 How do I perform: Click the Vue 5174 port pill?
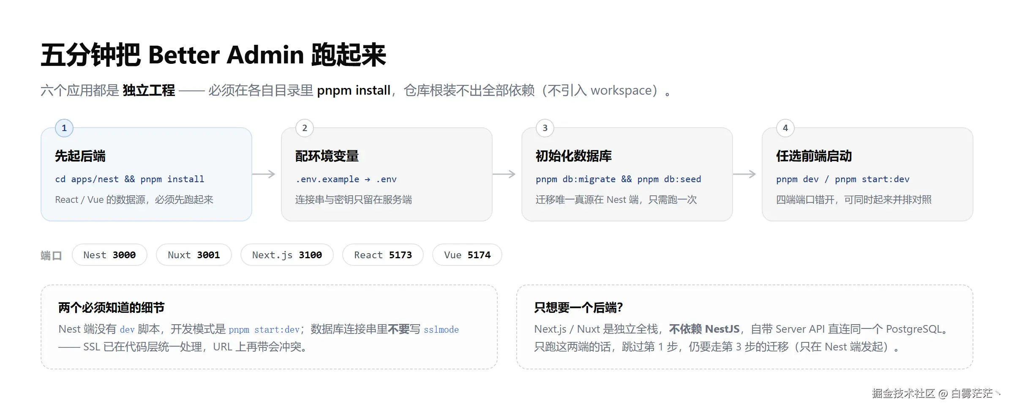(x=467, y=255)
